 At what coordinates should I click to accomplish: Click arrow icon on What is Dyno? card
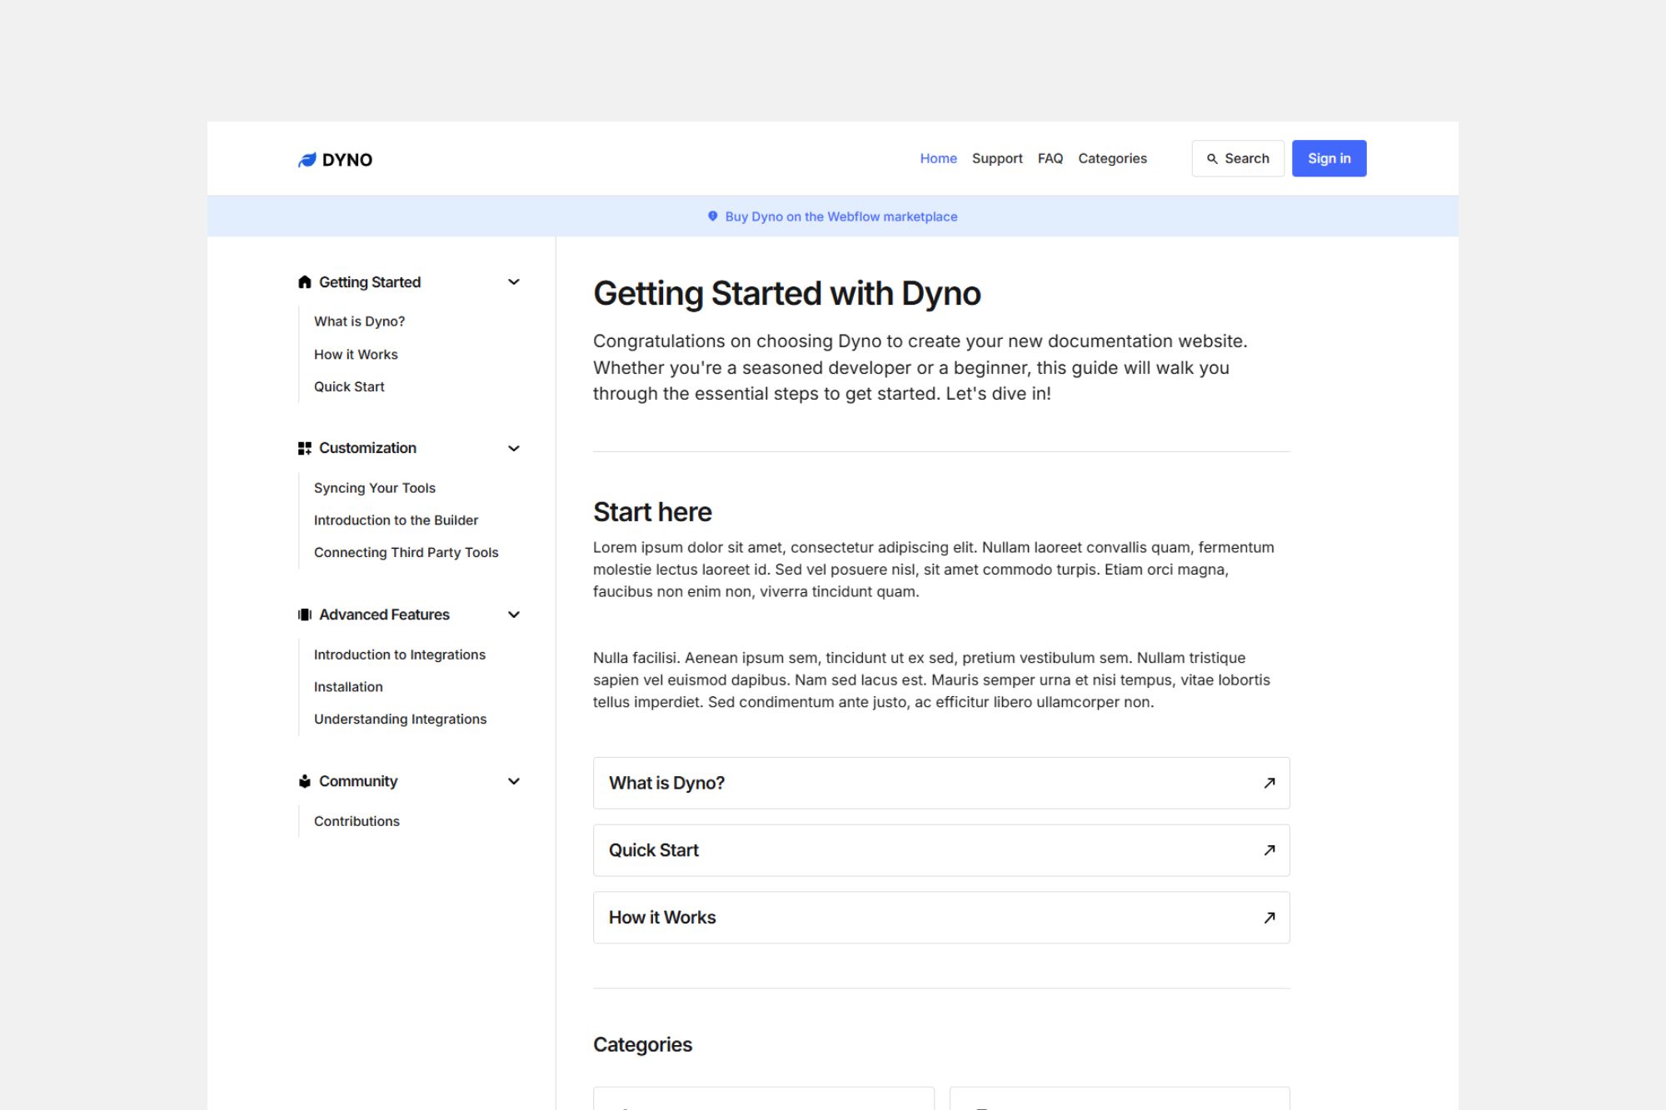point(1269,783)
